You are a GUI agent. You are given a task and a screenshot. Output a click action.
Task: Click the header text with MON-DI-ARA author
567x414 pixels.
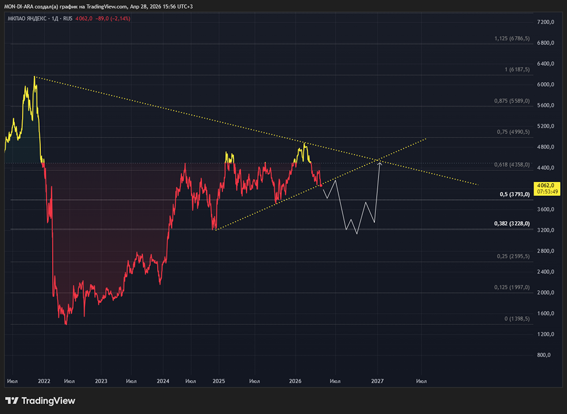click(98, 7)
